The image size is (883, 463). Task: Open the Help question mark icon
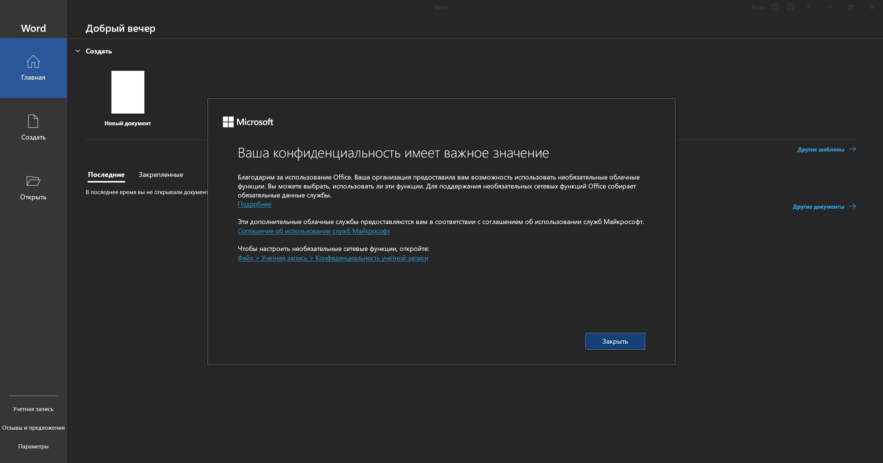click(x=808, y=7)
